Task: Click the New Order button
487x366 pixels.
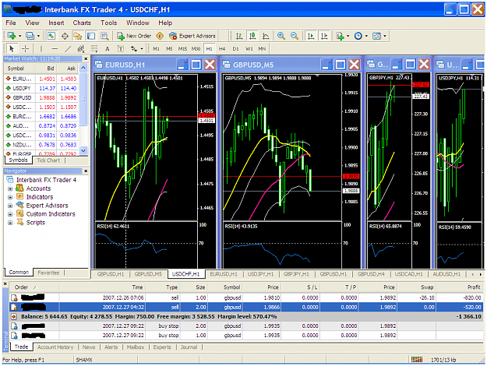Action: [x=134, y=36]
